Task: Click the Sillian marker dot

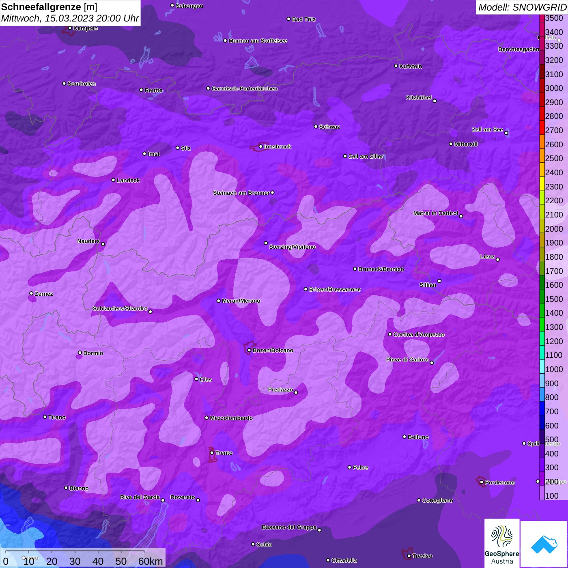Action: 439,281
